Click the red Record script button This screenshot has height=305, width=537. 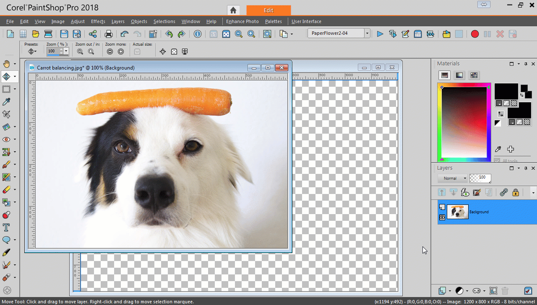(474, 34)
